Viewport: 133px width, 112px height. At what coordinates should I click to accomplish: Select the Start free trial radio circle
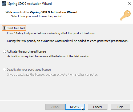point(4,28)
